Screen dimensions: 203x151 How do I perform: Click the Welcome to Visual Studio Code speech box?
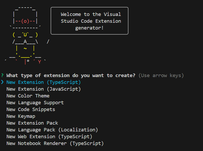pos(90,21)
